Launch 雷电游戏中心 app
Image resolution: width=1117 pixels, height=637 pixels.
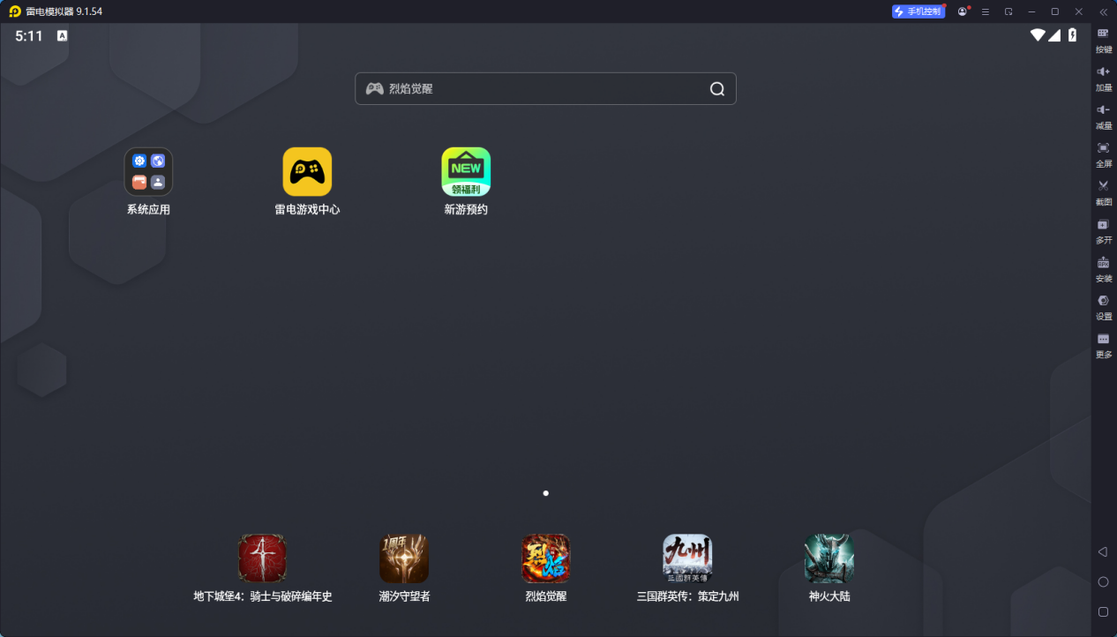click(307, 172)
